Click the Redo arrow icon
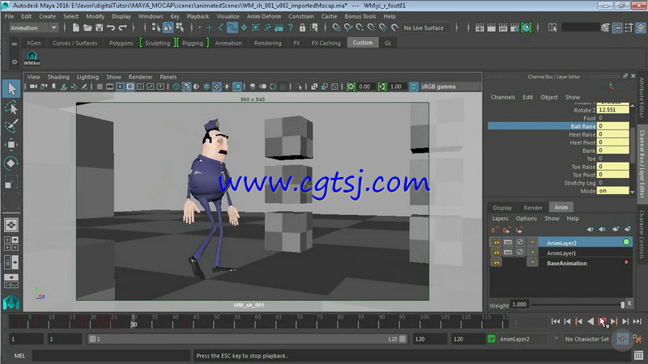 [123, 28]
